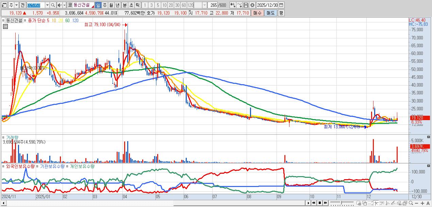Viewport: 432px width, 207px height.
Task: Click the add candlestick indicator icon
Action: 233,5
